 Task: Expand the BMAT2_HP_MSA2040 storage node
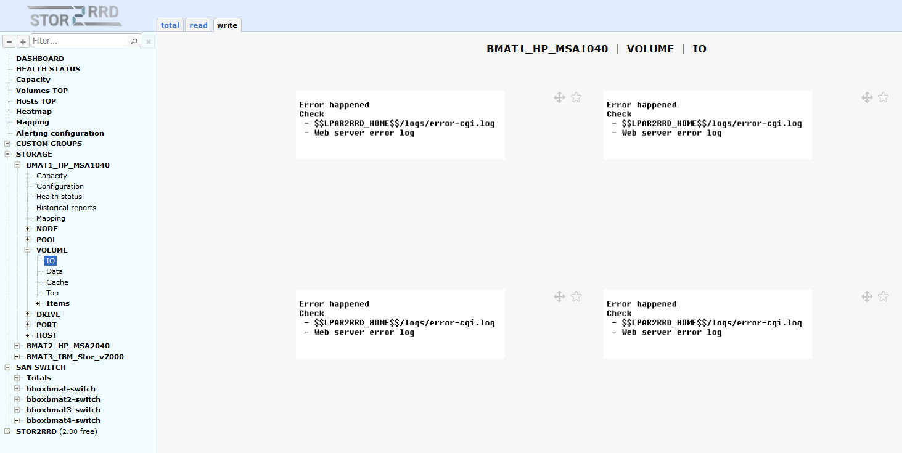click(17, 346)
